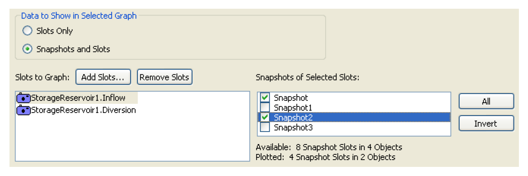Tick the Snapshot3 checkbox
The height and width of the screenshot is (176, 528).
[x=265, y=127]
